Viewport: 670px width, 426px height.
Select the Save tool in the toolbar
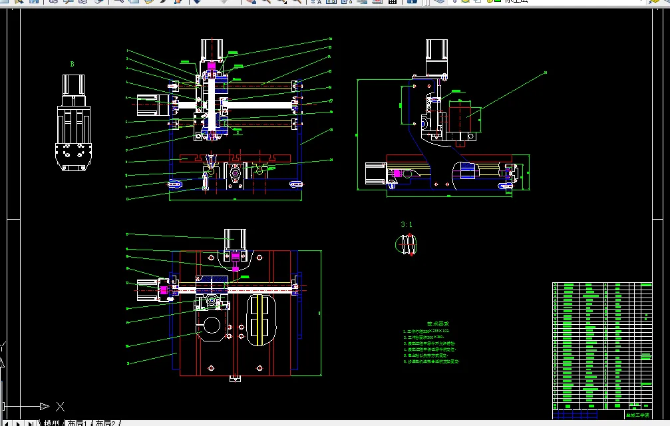click(32, 3)
